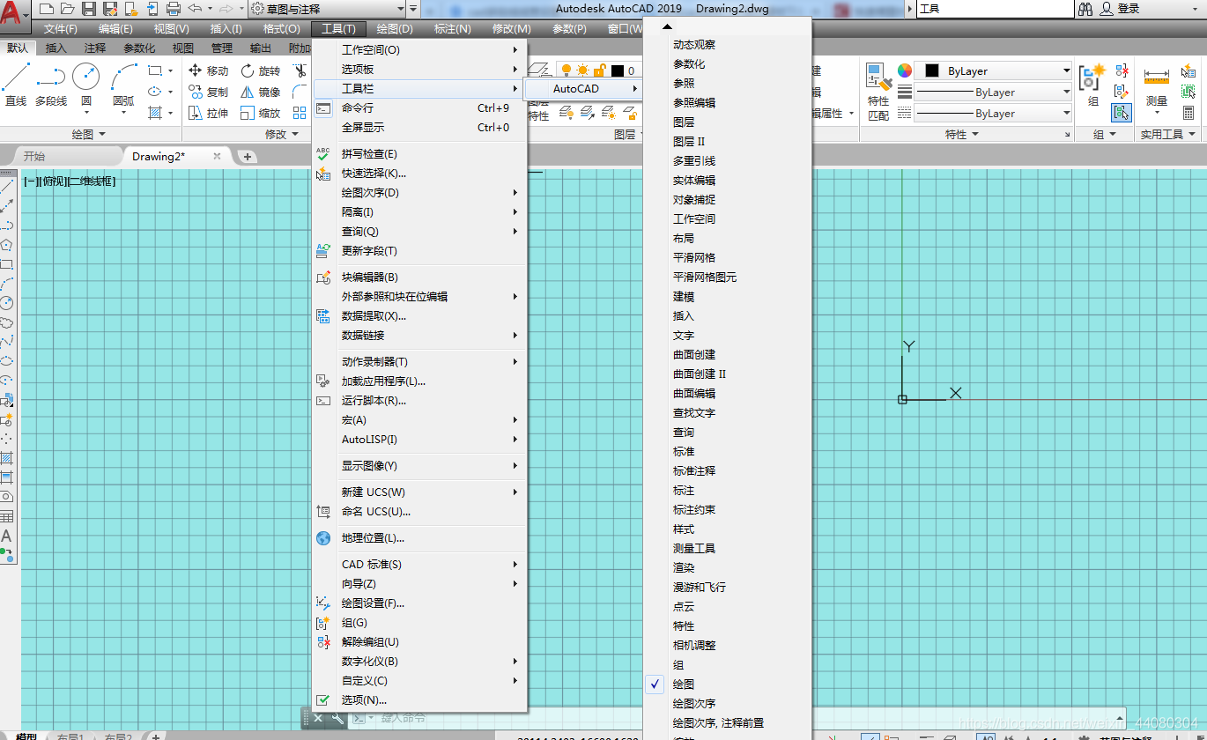Open the 文件(F) menu
The height and width of the screenshot is (740, 1207).
[x=61, y=29]
